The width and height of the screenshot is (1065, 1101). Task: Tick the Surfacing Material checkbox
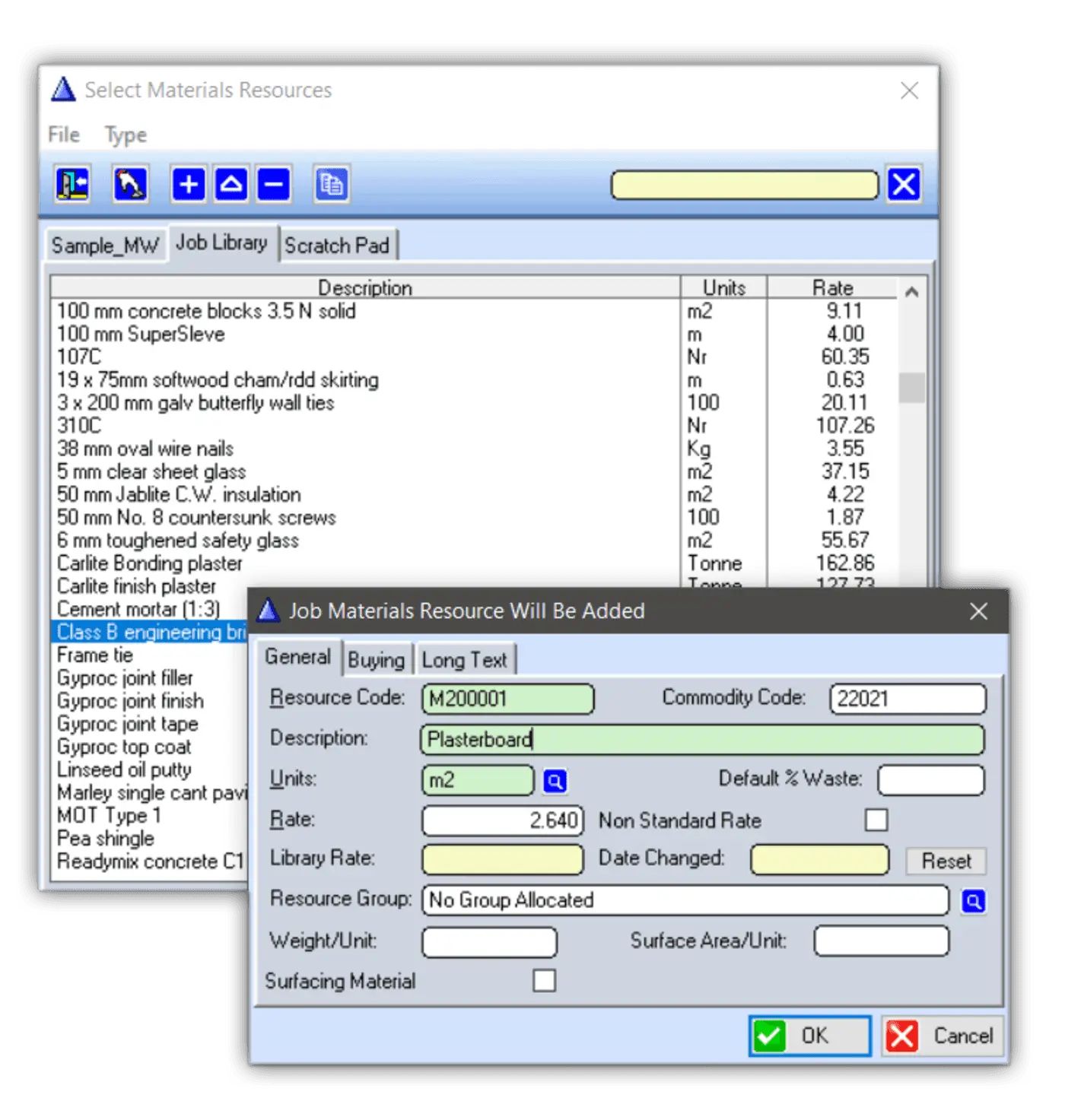[545, 981]
